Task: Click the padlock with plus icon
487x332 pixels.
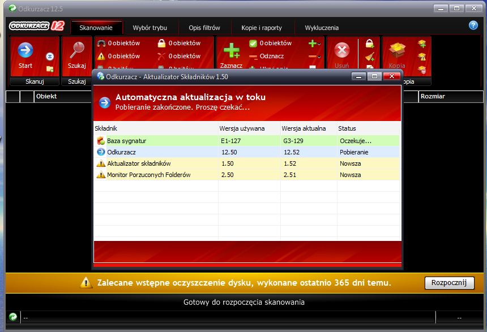Action: click(x=370, y=44)
